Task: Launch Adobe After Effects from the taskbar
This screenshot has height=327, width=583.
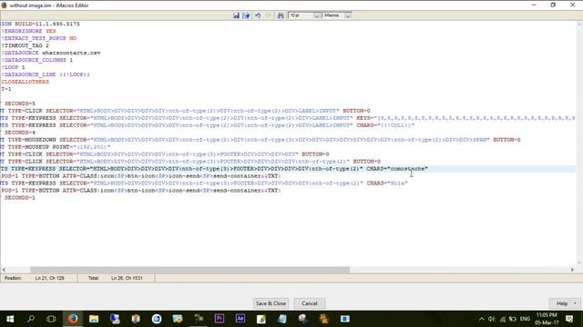Action: pos(240,319)
